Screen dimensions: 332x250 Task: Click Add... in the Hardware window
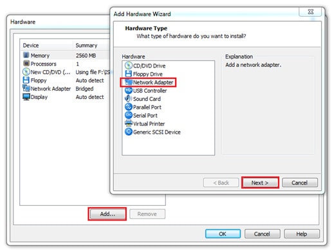click(107, 214)
